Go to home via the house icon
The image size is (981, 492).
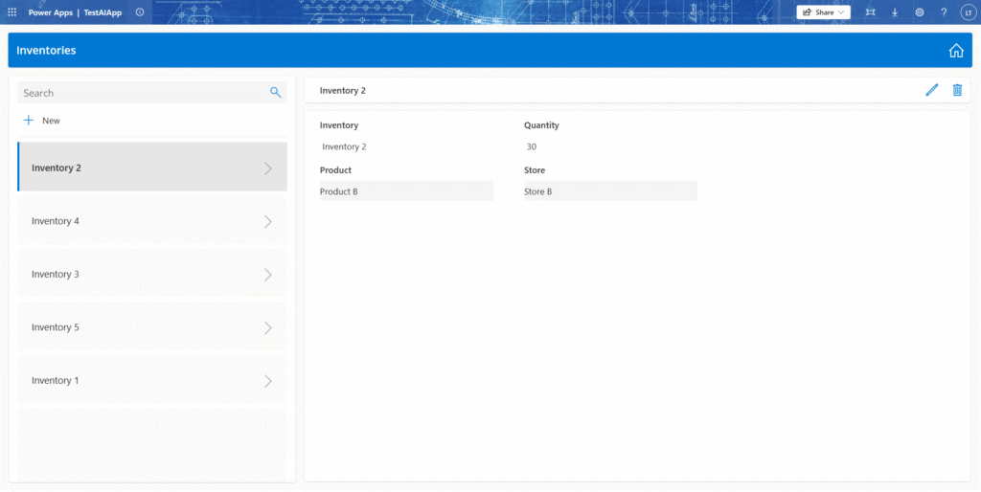coord(955,51)
